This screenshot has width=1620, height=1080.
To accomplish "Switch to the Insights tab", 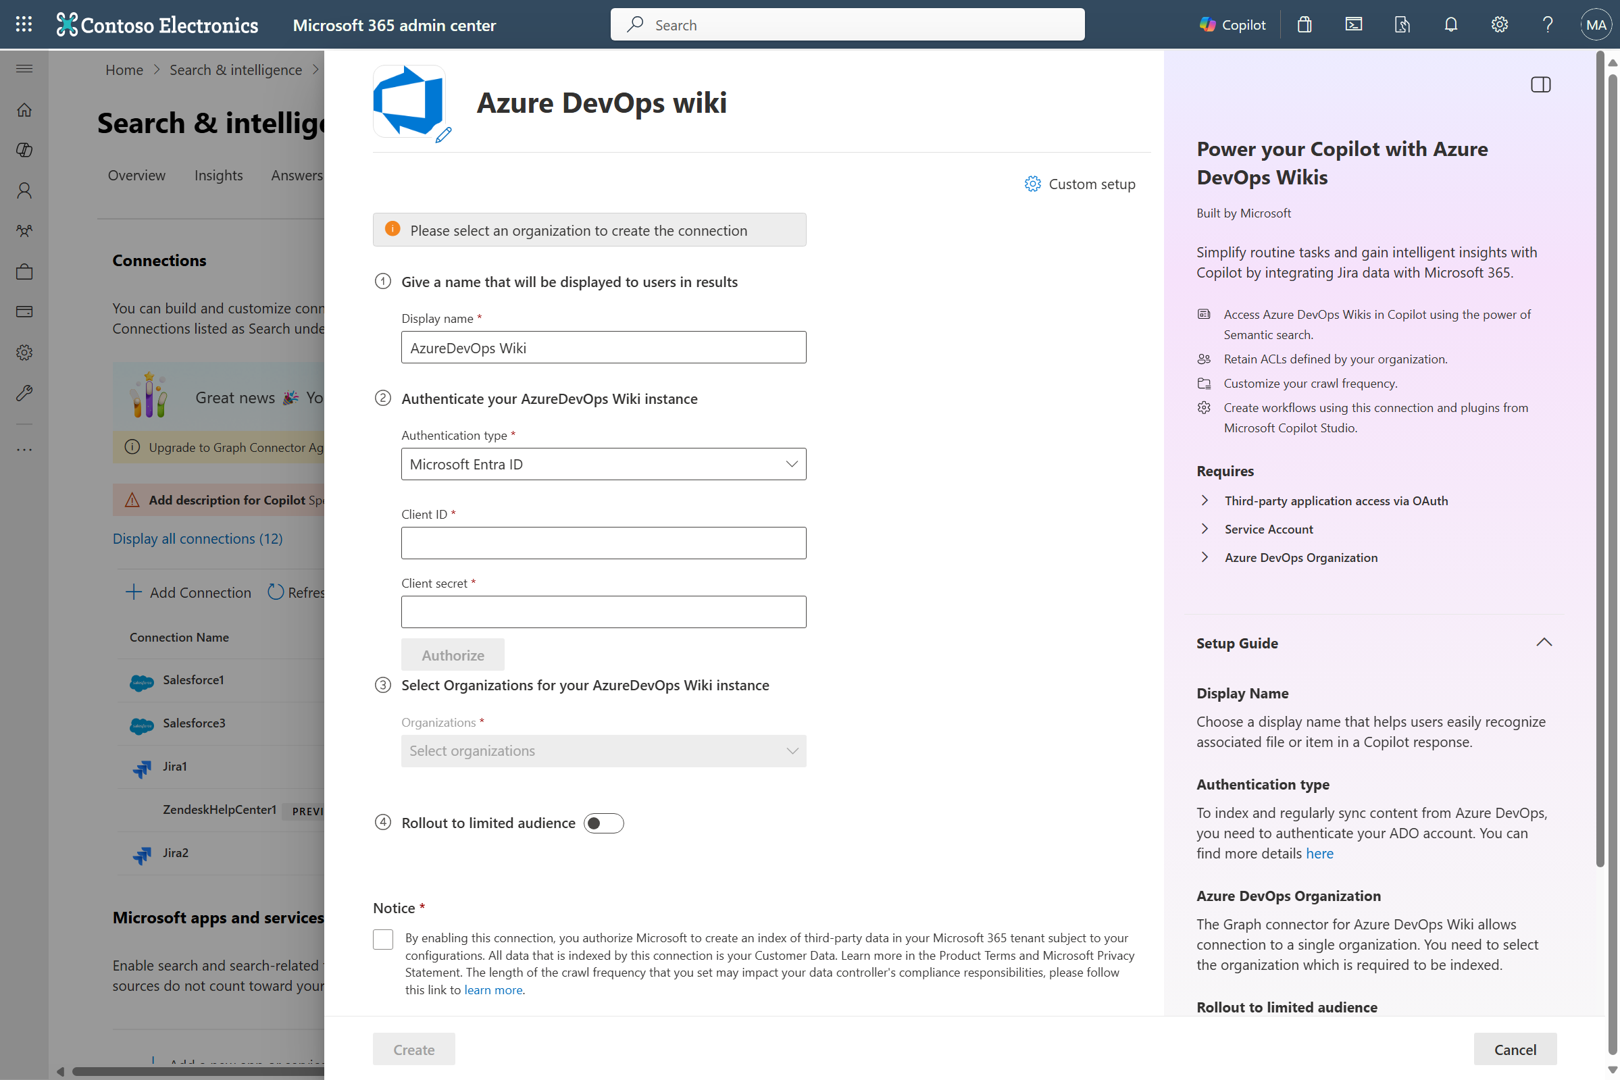I will (x=218, y=175).
